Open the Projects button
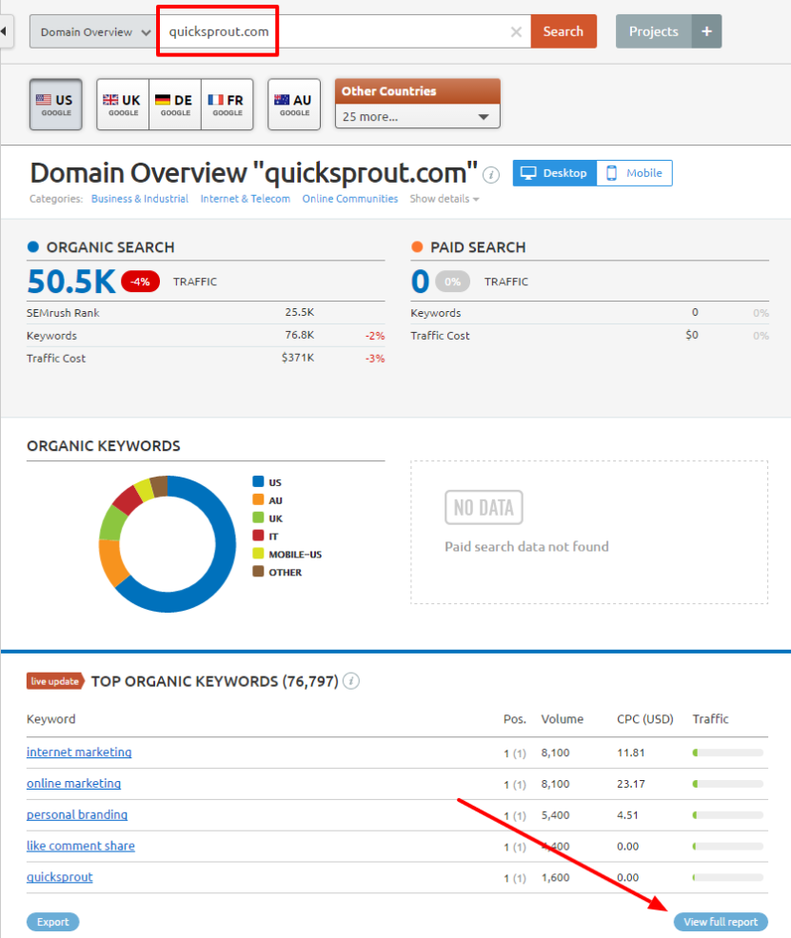Image resolution: width=791 pixels, height=938 pixels. [653, 31]
